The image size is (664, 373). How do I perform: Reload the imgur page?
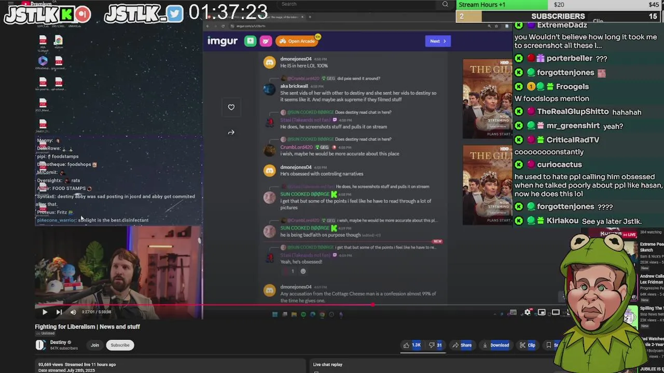click(x=223, y=26)
